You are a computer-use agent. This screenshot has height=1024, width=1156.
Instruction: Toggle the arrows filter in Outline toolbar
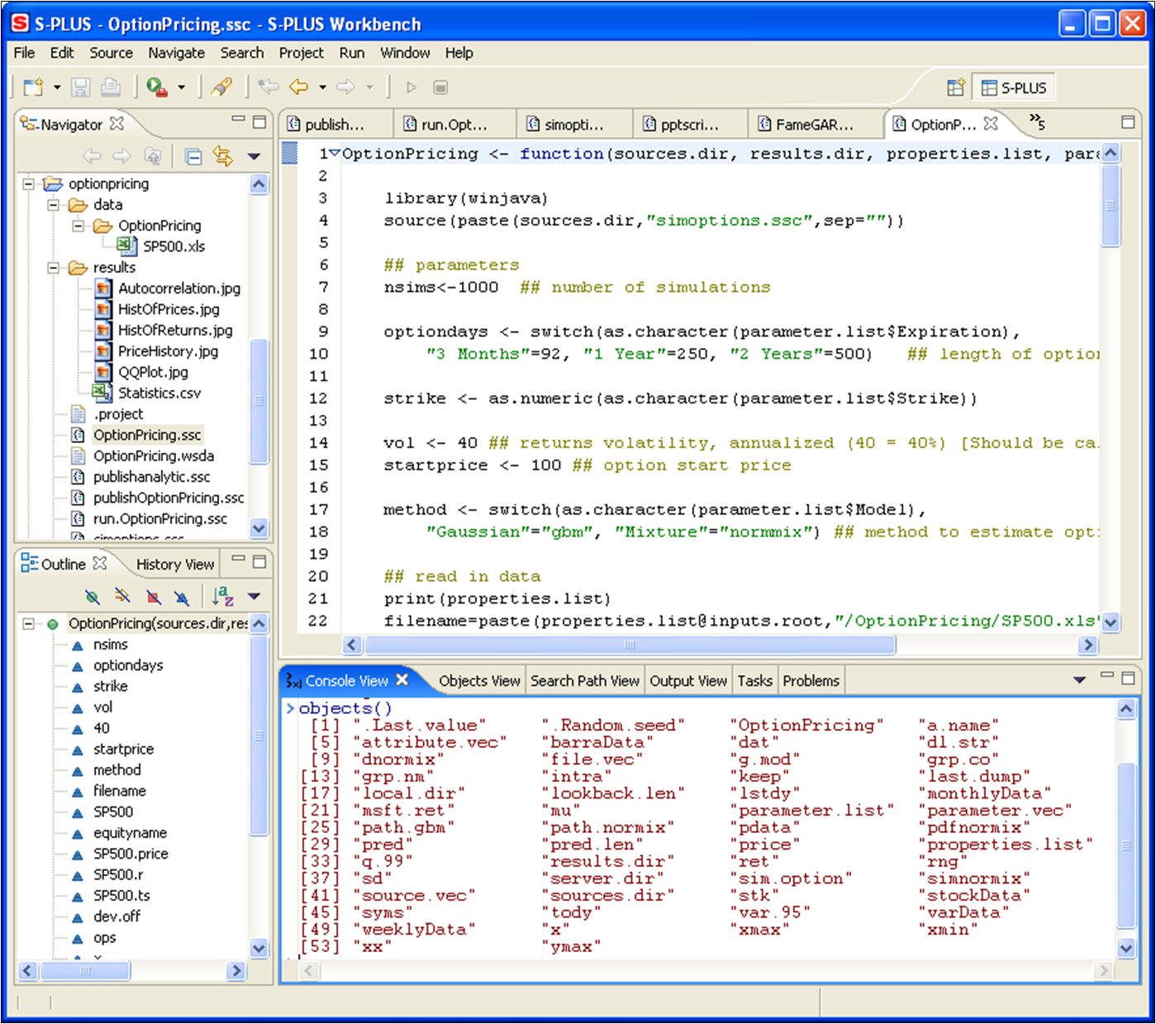122,596
